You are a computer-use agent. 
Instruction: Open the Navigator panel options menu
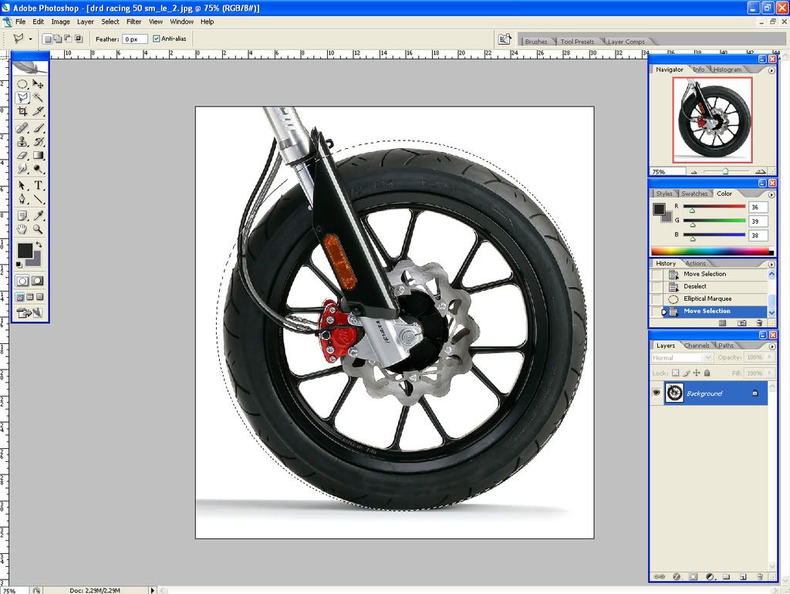click(771, 70)
